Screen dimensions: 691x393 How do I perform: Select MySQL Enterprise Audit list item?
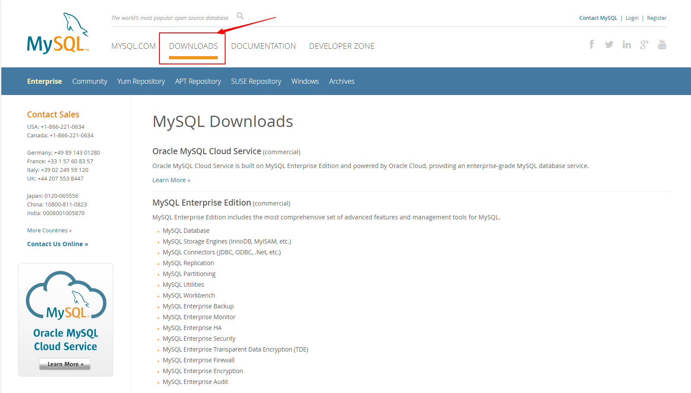pyautogui.click(x=195, y=382)
